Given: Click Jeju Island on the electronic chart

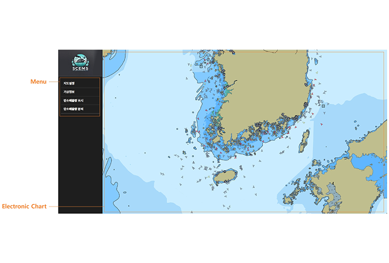Looking at the screenshot, I should point(225,176).
